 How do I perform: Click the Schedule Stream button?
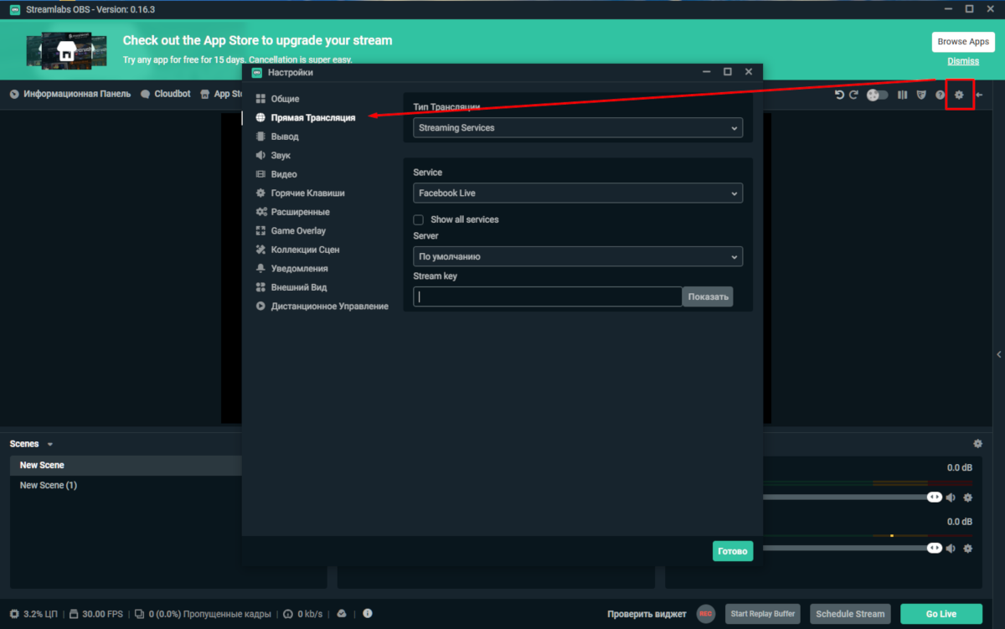[851, 614]
